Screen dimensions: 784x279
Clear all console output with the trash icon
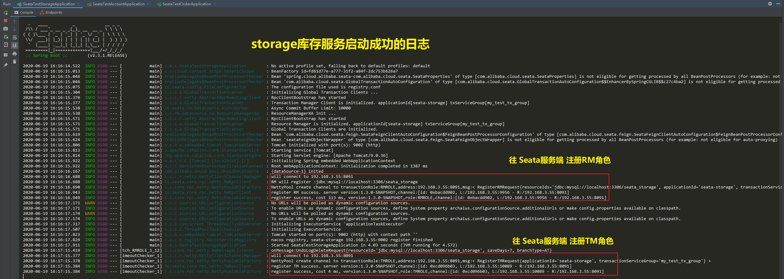pos(15,62)
